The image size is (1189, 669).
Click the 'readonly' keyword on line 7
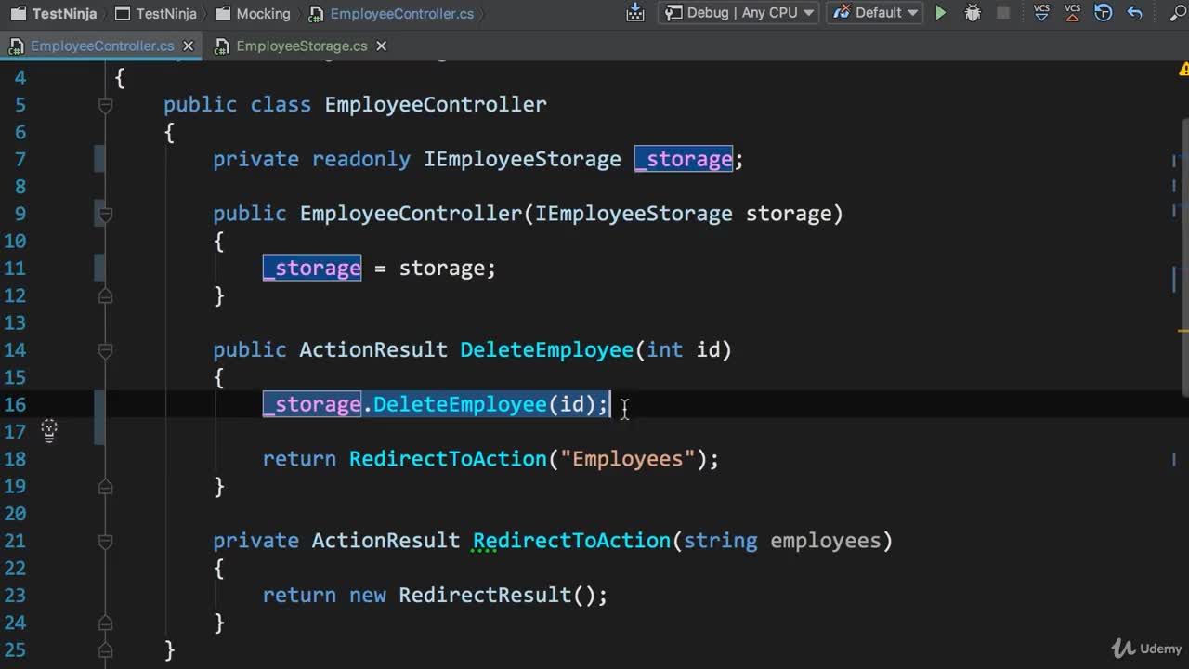tap(361, 159)
